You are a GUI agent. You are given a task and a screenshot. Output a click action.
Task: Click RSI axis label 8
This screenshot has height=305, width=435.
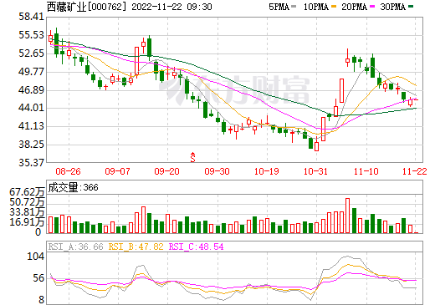41,300
